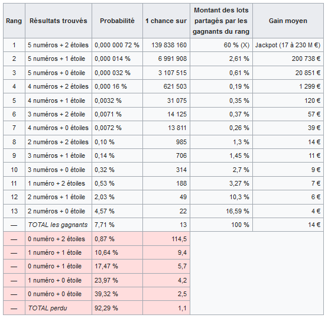Select the 92,29 % cell

117,308
